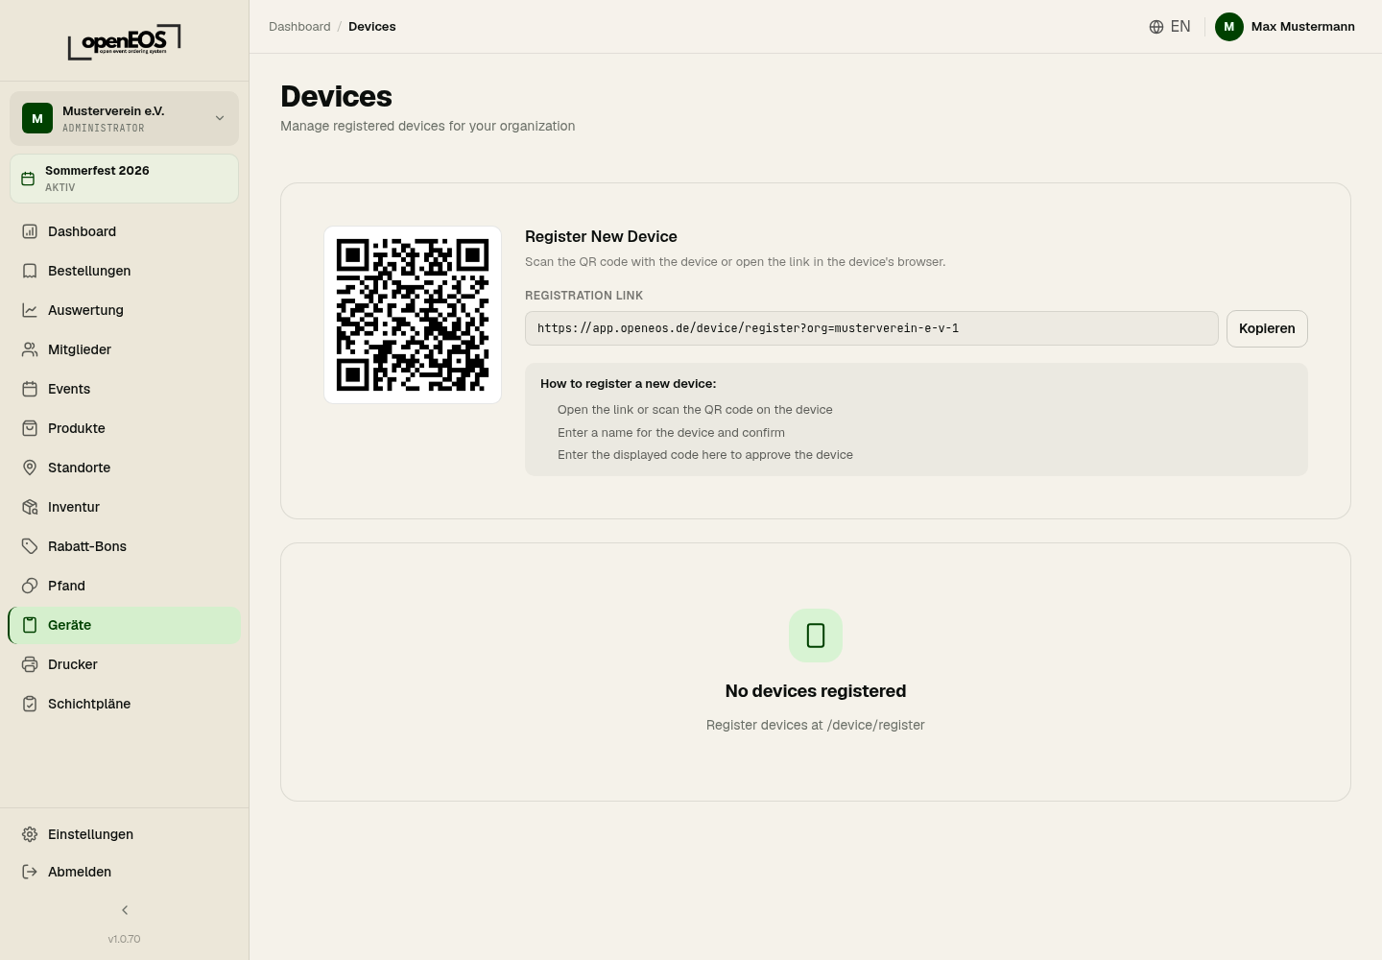Click the Events calendar icon
This screenshot has width=1382, height=960.
[30, 389]
